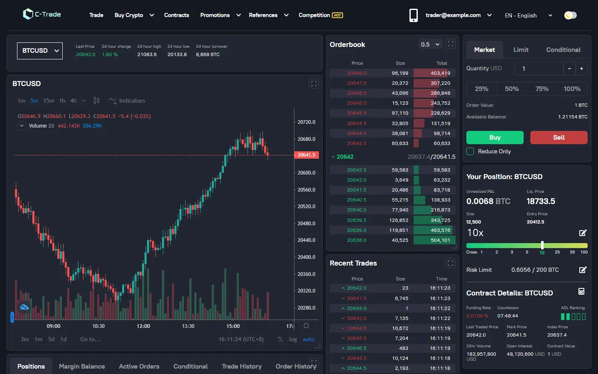Set leverage slider to 25

(x=557, y=252)
